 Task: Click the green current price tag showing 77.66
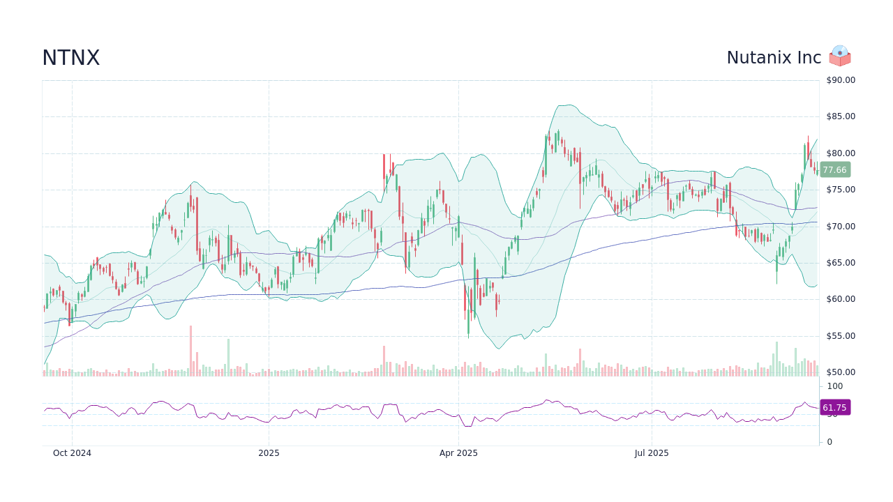(x=834, y=169)
